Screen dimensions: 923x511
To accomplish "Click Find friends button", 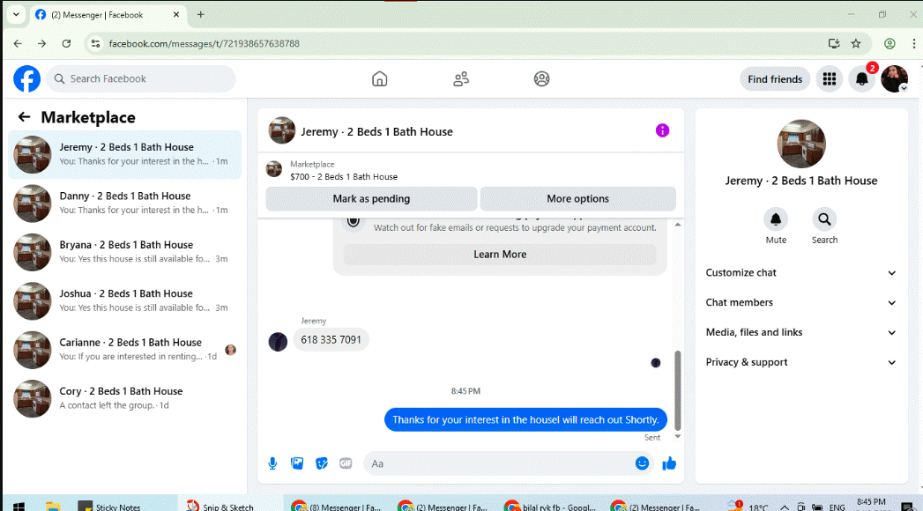I will [x=775, y=79].
